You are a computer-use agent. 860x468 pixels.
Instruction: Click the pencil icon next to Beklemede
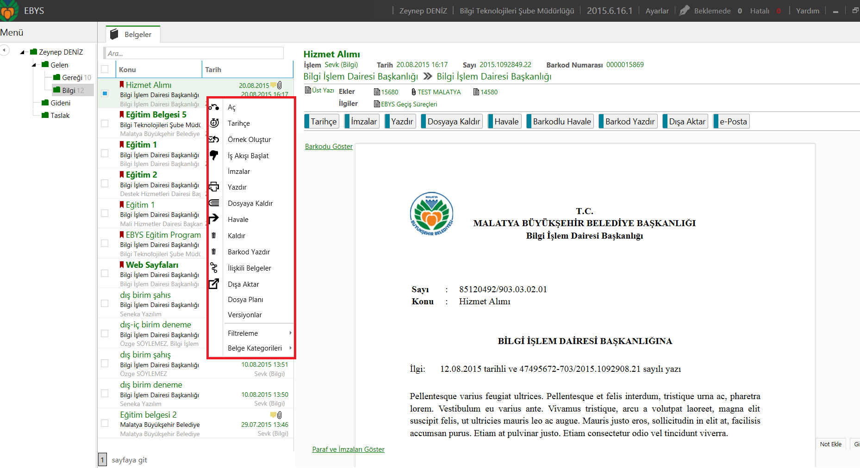coord(685,10)
